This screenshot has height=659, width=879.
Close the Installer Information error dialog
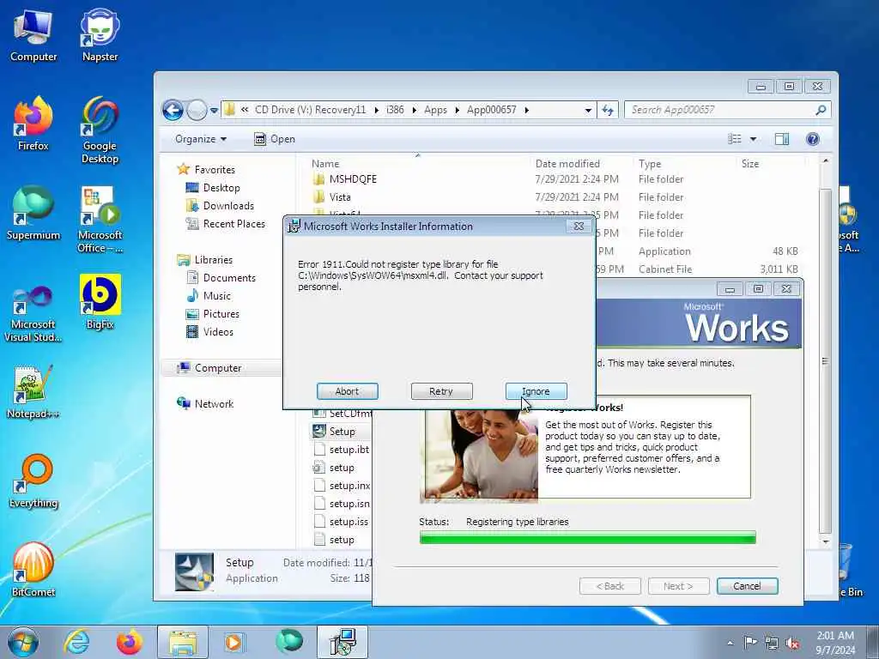point(579,226)
